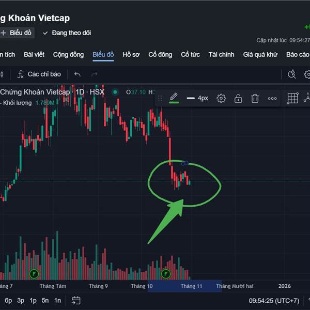The height and width of the screenshot is (310, 310).
Task: Click the chart layout grid icon
Action: pyautogui.click(x=292, y=98)
